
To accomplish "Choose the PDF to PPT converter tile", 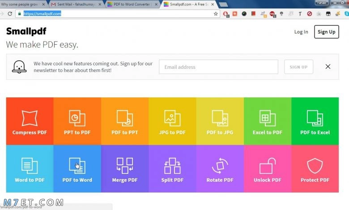I will (x=125, y=122).
